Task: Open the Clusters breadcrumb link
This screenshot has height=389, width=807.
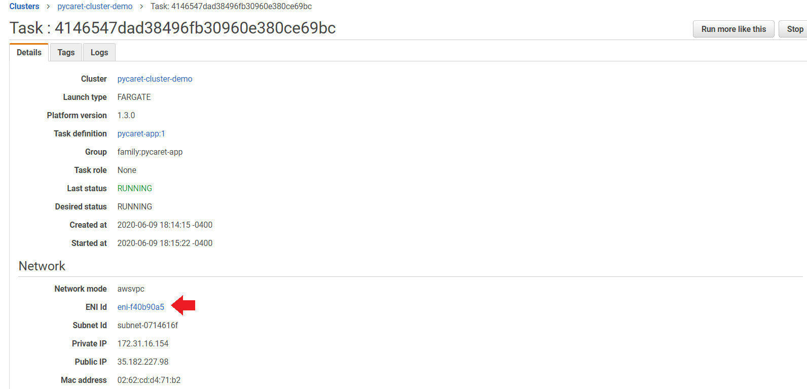Action: pos(24,7)
